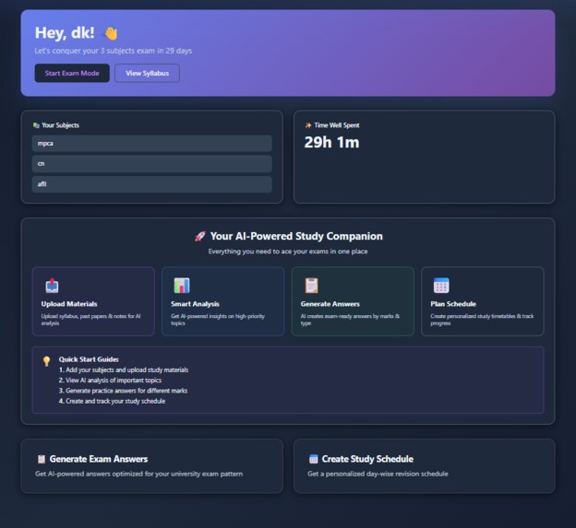Select the mpca subject row
Screen dimensions: 576x528
click(x=151, y=144)
